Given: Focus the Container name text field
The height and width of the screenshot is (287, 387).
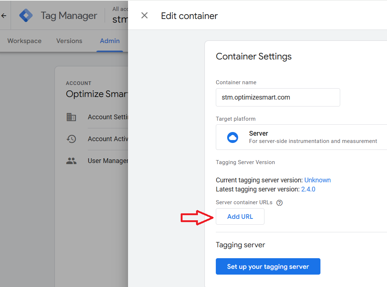Looking at the screenshot, I should [278, 97].
